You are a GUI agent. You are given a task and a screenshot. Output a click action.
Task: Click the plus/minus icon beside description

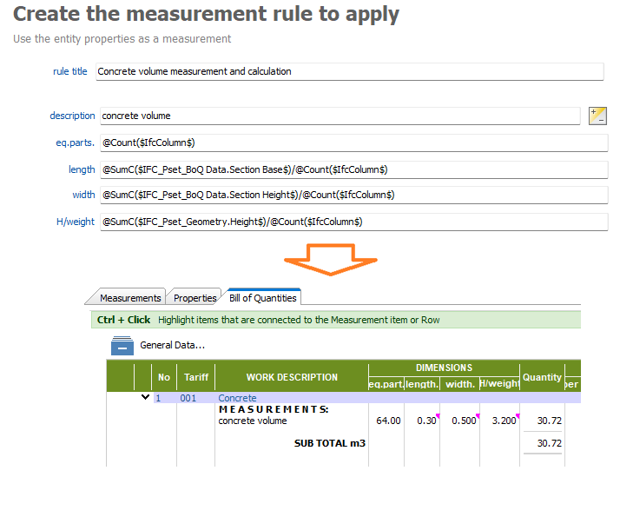point(597,116)
